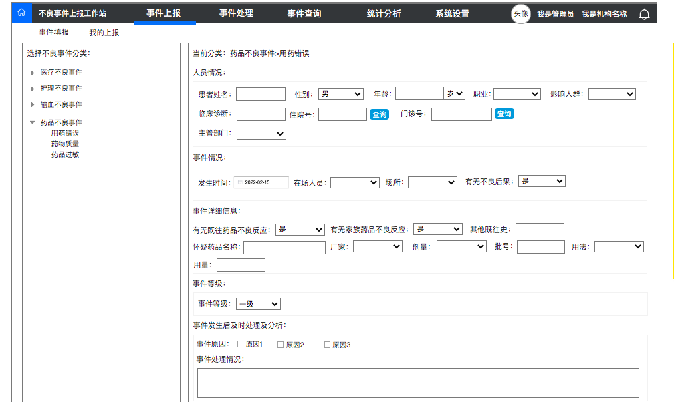Check the 原因3 checkbox

[327, 345]
